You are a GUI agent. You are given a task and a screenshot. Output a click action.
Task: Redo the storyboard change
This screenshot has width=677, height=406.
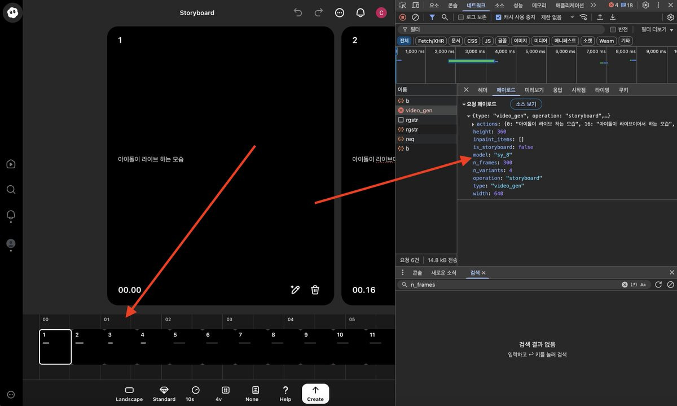pos(318,12)
